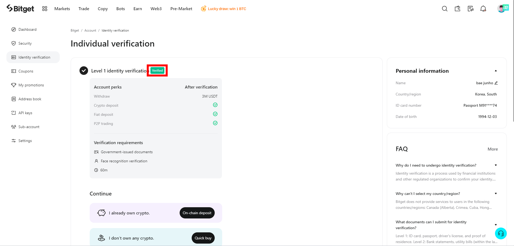This screenshot has height=246, width=514.
Task: Open the Web3 menu
Action: point(156,9)
